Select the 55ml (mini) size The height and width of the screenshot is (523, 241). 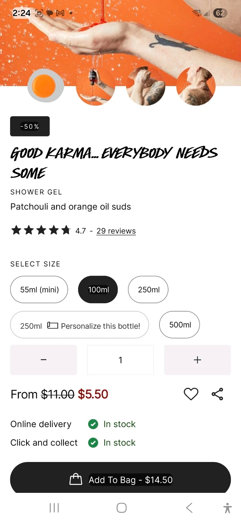[x=39, y=289]
